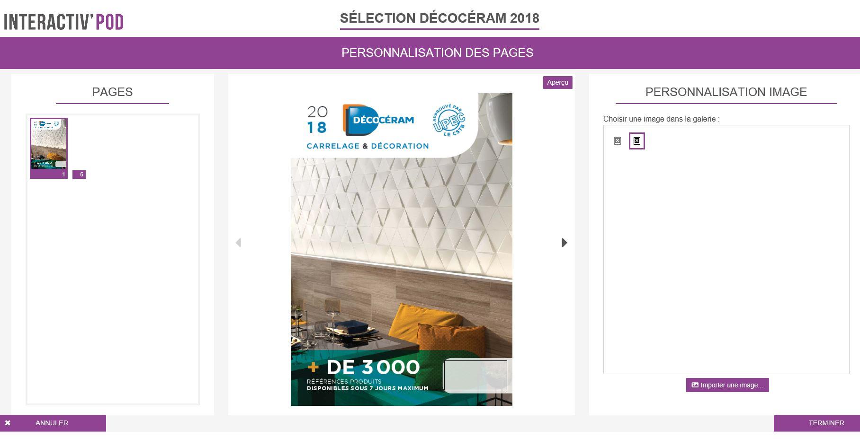
Task: Select the first broken gallery image
Action: pyautogui.click(x=618, y=141)
